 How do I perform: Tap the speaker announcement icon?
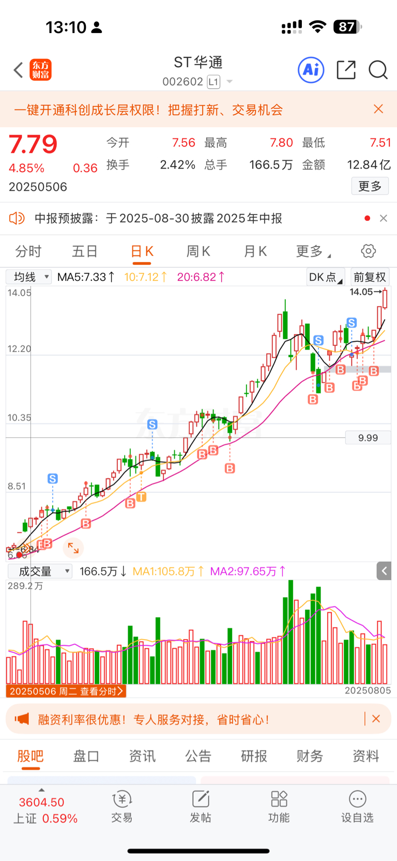pos(17,218)
